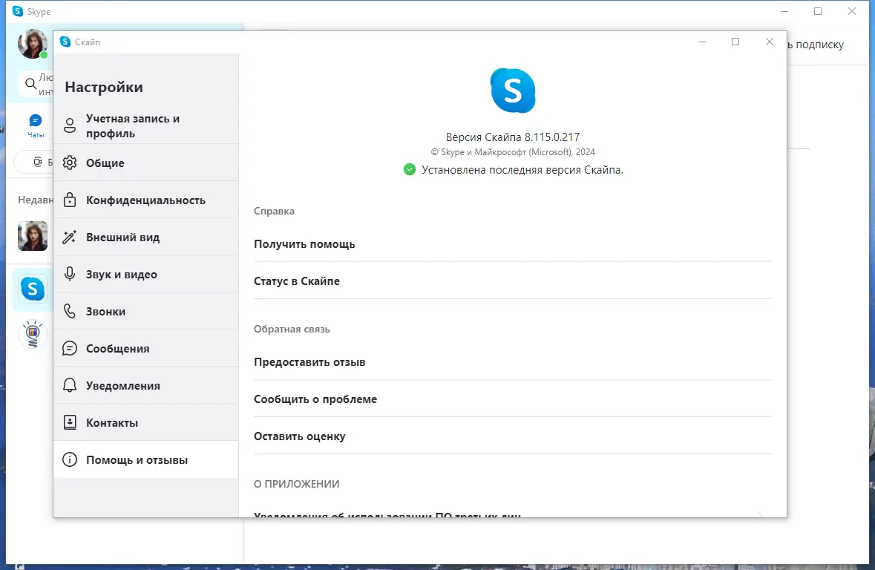The height and width of the screenshot is (570, 875).
Task: Open the Помощь и отзывы settings section
Action: (x=146, y=459)
